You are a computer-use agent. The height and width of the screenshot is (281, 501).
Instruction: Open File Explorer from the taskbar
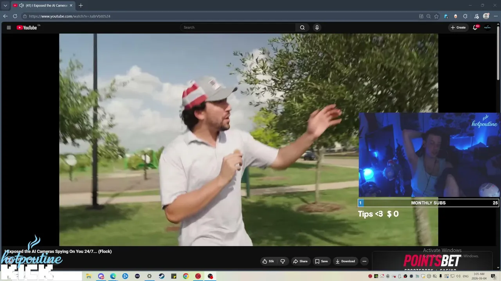(89, 276)
